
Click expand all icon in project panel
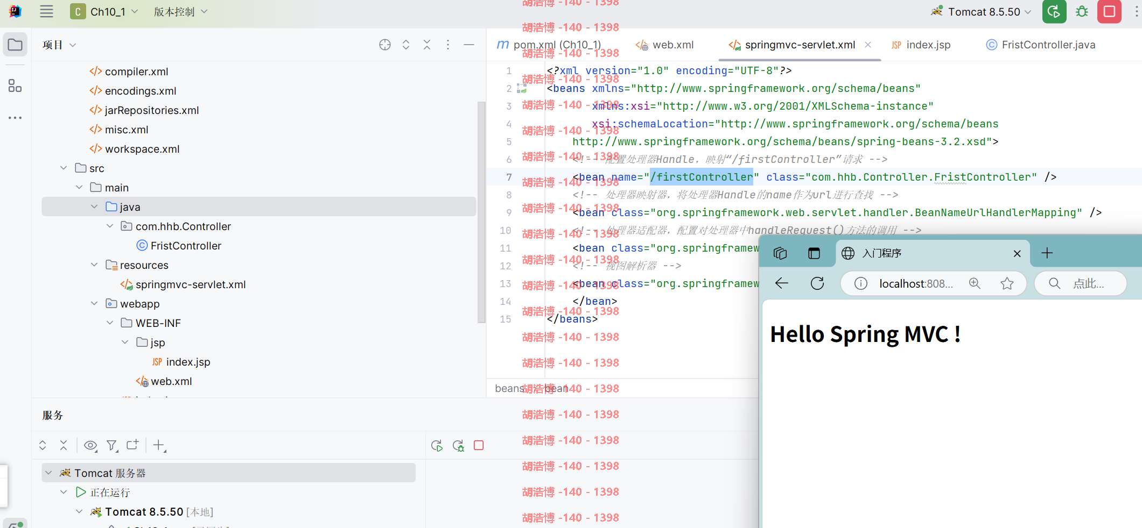point(406,45)
